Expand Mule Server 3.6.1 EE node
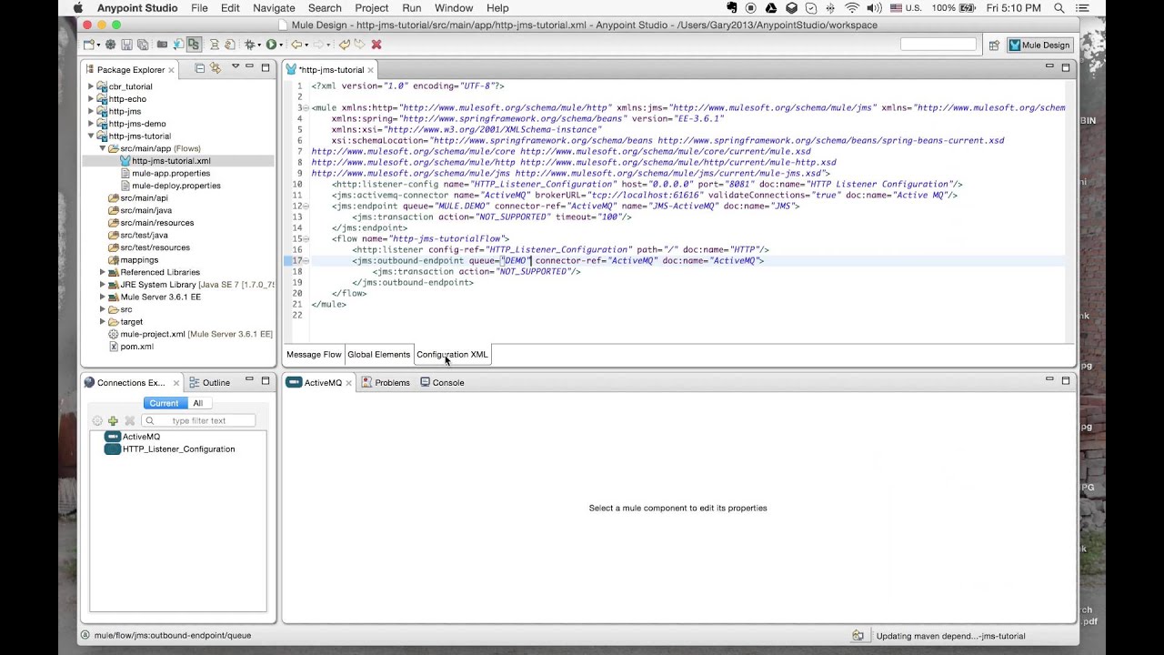 coord(103,297)
